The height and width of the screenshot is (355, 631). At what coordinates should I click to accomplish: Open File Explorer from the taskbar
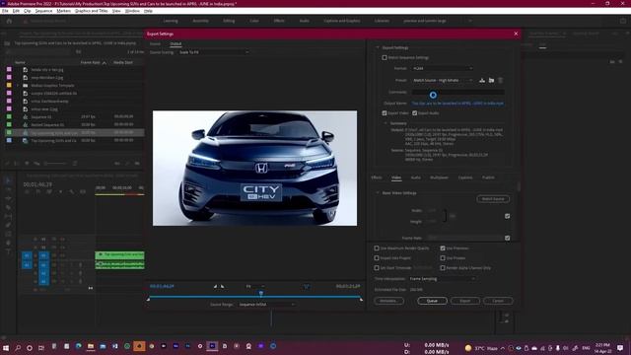coord(91,346)
